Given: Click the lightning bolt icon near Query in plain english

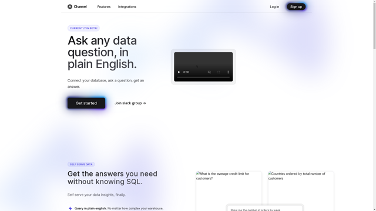Looking at the screenshot, I should tap(70, 209).
